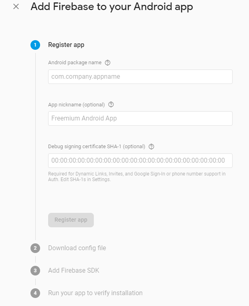Open help for App nickname

111,104
